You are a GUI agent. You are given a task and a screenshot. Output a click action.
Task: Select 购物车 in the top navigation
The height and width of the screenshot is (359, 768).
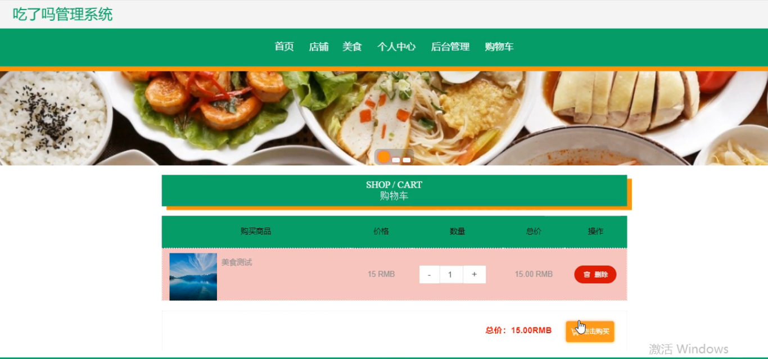tap(499, 47)
